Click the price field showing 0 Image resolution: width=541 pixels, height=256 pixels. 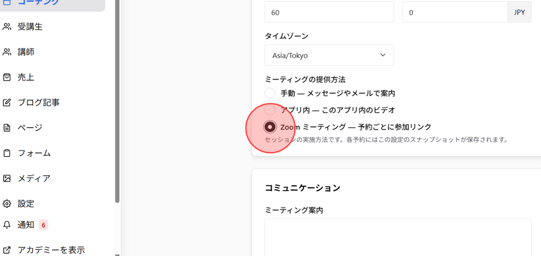click(455, 12)
